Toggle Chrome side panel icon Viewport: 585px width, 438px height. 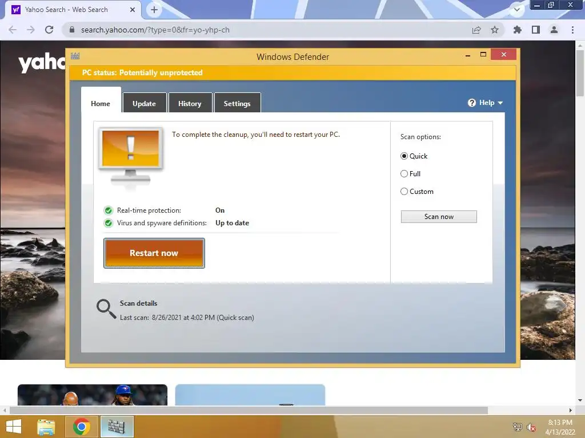click(x=536, y=30)
